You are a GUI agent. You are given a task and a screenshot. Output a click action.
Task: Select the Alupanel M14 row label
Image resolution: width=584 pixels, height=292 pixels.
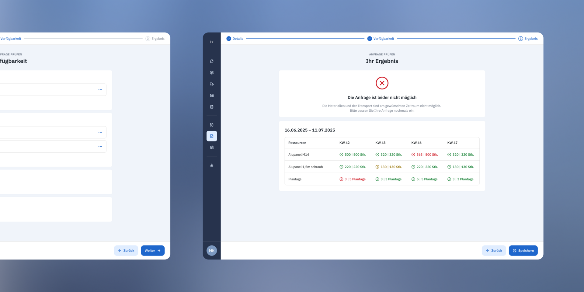click(x=299, y=155)
